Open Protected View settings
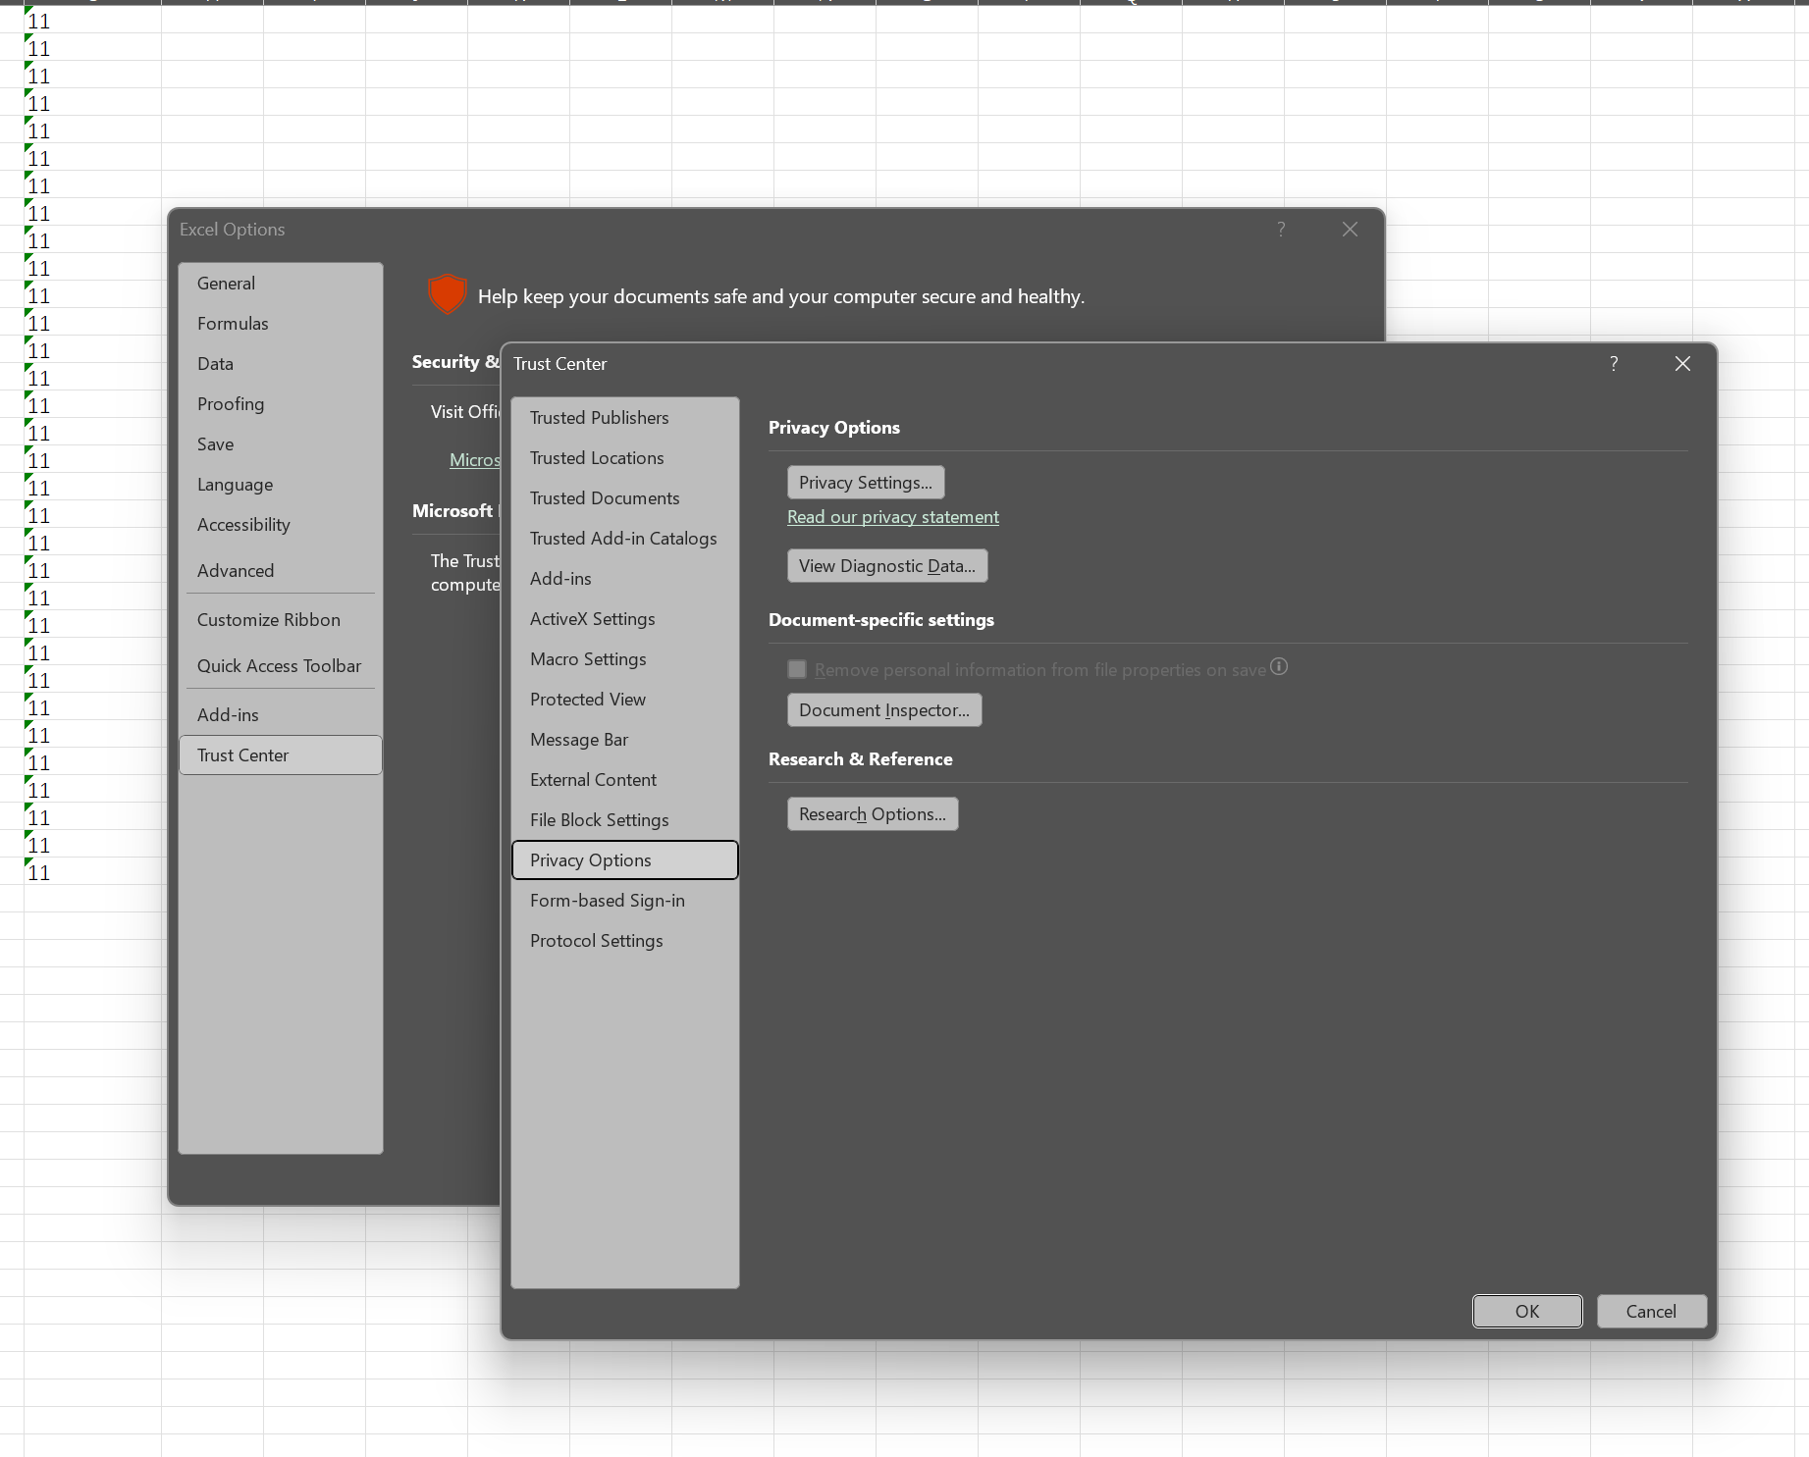 tap(625, 700)
